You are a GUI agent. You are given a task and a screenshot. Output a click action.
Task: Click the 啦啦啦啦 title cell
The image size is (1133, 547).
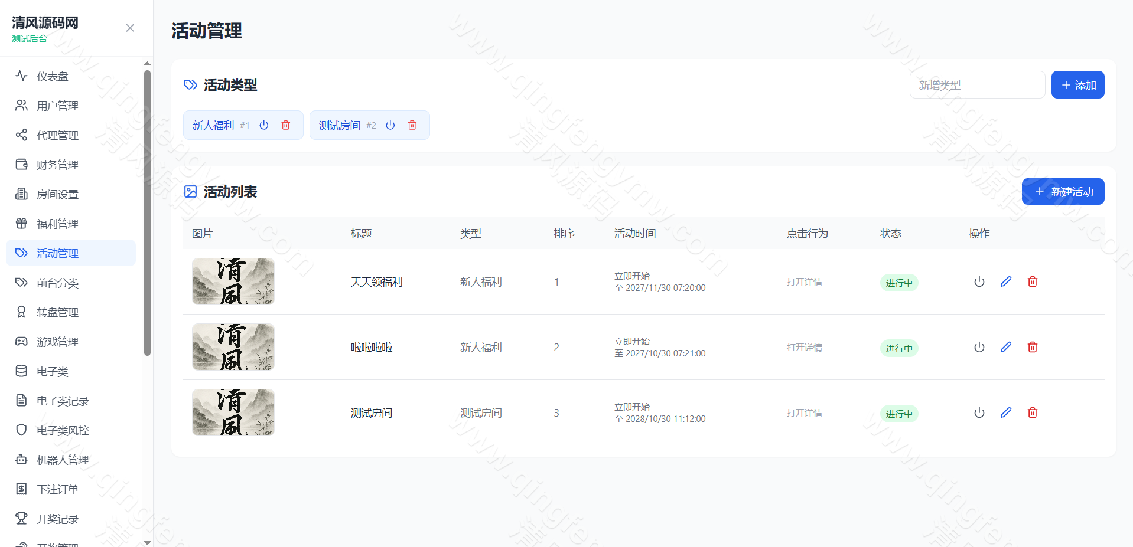[x=372, y=347]
